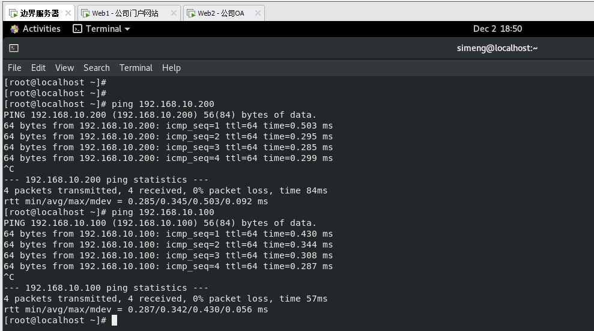Open the Terminal menu in menu bar
The height and width of the screenshot is (331, 594).
136,68
